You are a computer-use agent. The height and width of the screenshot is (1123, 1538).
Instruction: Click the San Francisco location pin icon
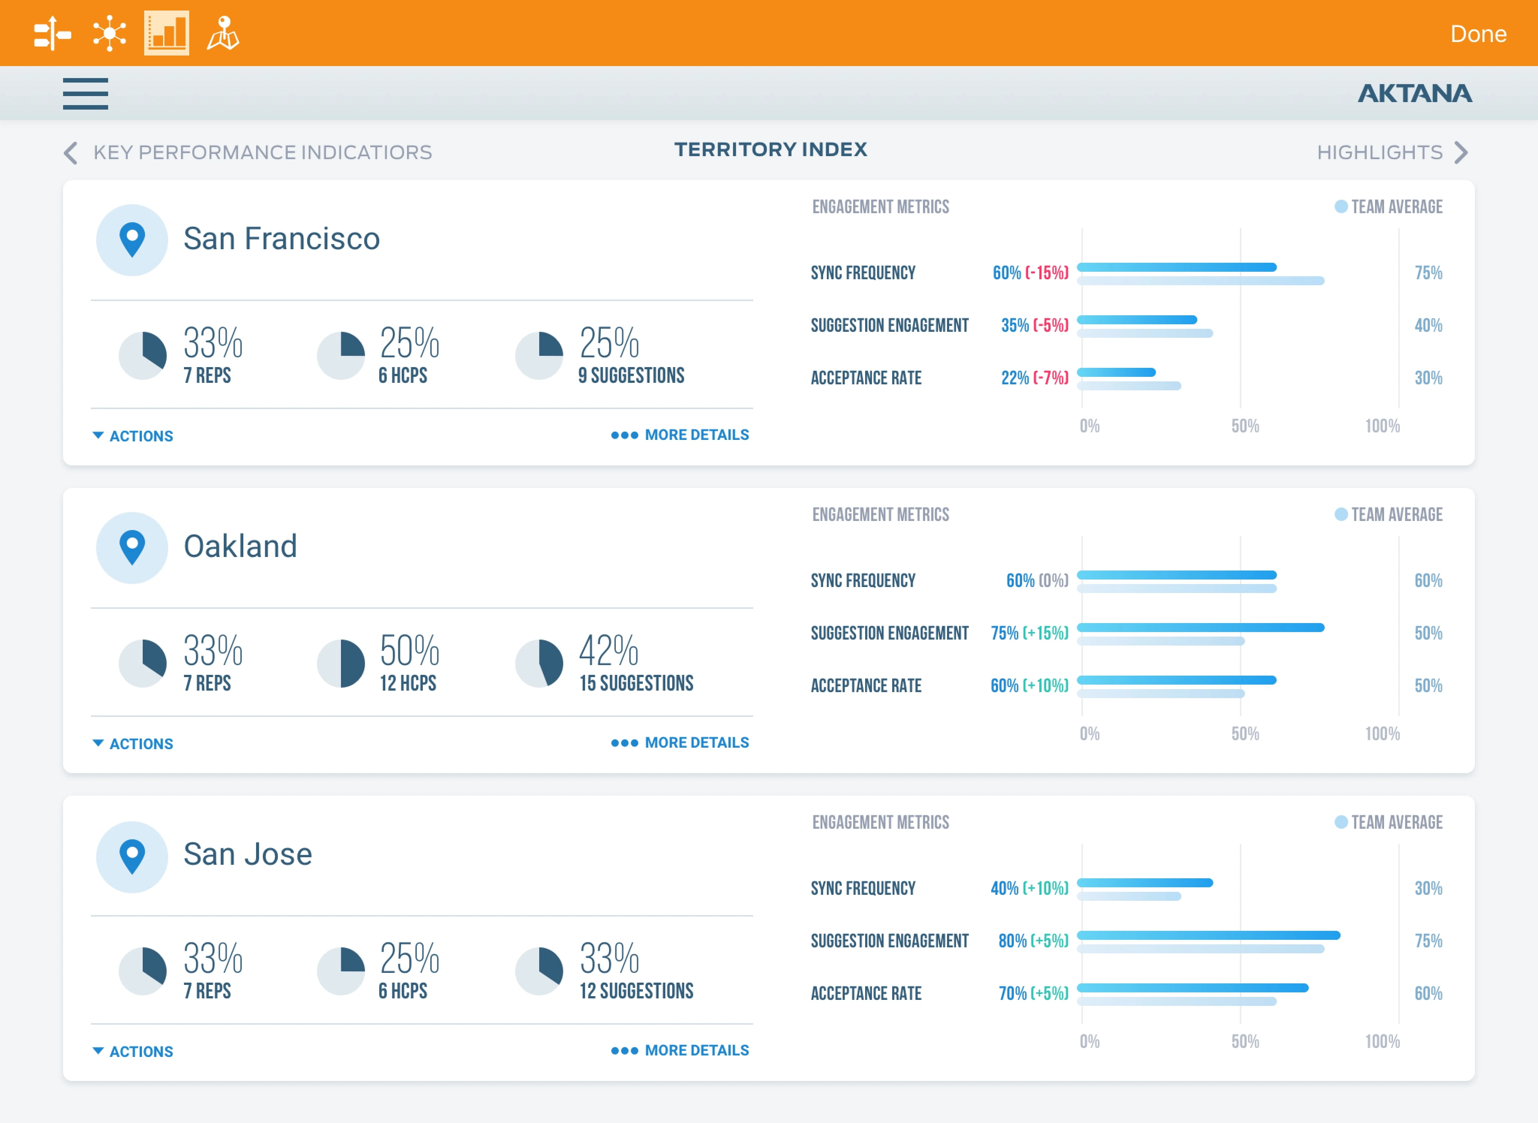click(x=132, y=240)
